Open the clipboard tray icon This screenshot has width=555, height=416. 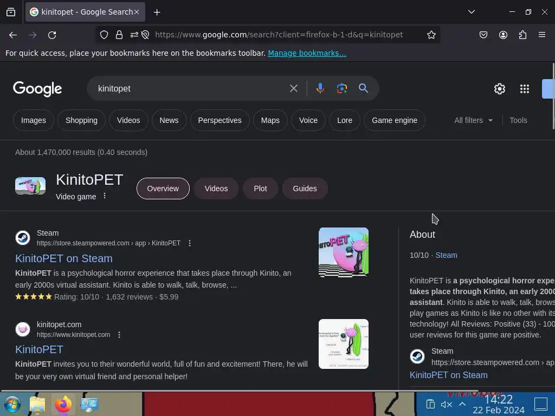[430, 404]
